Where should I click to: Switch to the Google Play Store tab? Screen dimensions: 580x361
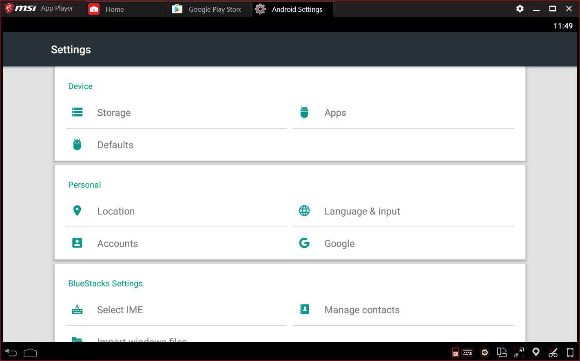(214, 9)
